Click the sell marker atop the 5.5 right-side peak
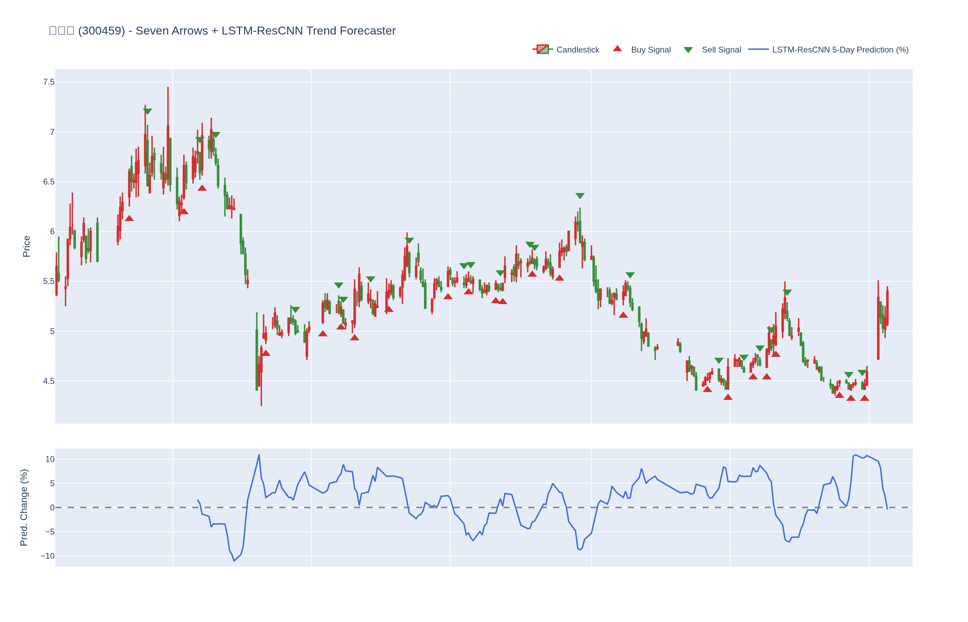The height and width of the screenshot is (622, 968). click(787, 292)
